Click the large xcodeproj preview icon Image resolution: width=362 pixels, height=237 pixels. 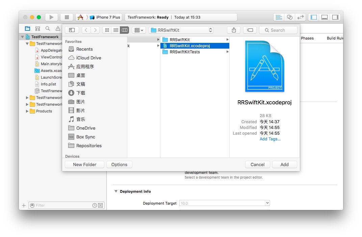pyautogui.click(x=264, y=67)
